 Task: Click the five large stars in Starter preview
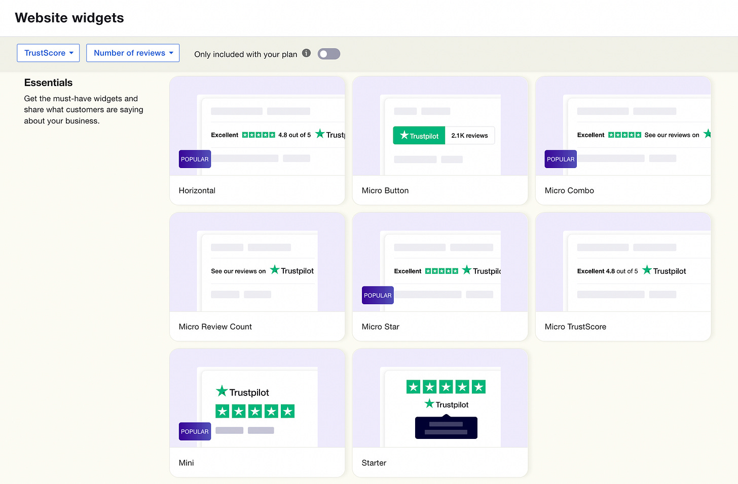click(x=446, y=387)
